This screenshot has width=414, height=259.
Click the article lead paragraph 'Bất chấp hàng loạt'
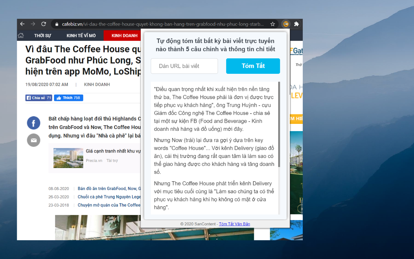click(x=95, y=127)
